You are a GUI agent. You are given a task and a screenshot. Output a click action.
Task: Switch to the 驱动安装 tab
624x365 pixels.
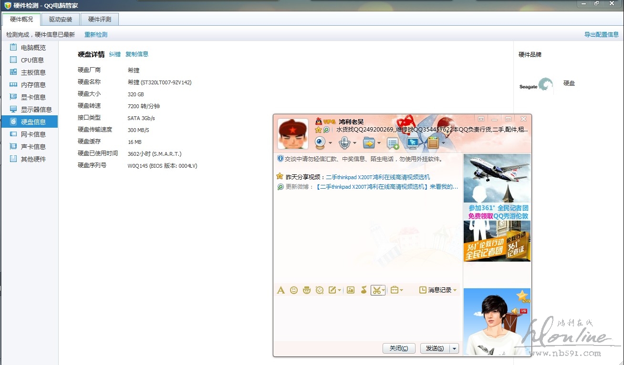[61, 20]
